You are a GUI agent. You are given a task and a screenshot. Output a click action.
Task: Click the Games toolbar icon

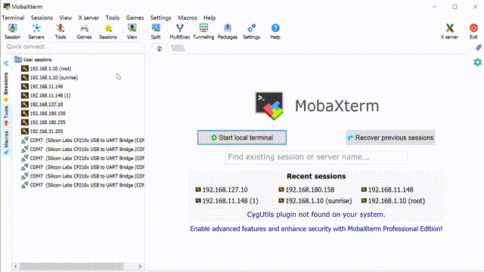[84, 32]
